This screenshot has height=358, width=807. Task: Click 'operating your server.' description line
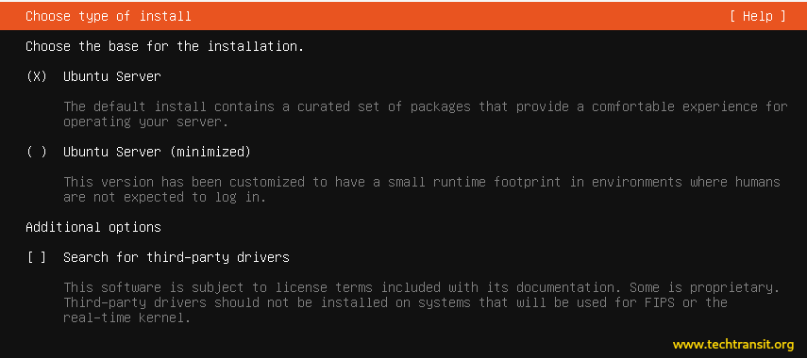145,122
